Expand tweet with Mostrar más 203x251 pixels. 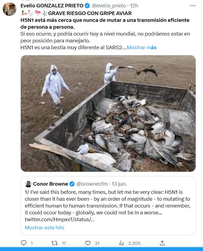coord(142,47)
